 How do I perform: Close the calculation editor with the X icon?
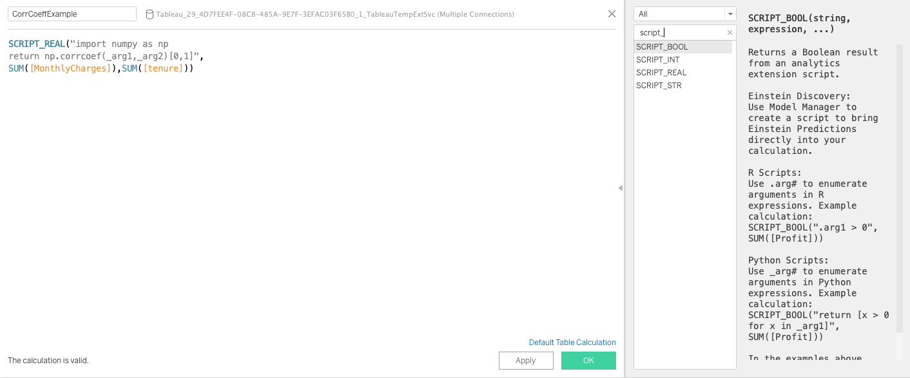612,14
